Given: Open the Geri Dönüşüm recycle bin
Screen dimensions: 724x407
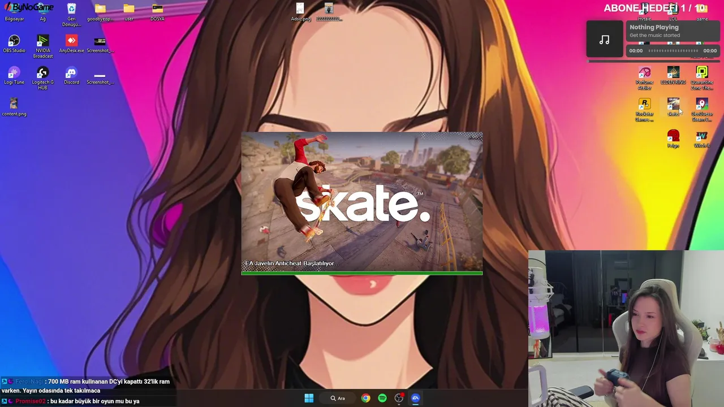Looking at the screenshot, I should click(x=71, y=15).
